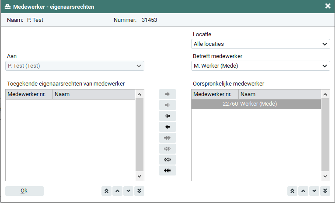Jump to last row in right table
This screenshot has height=203, width=335.
click(x=325, y=191)
